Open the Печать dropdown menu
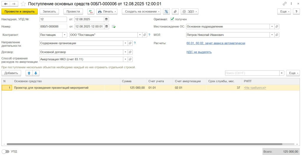The image size is (302, 155). 107,11
